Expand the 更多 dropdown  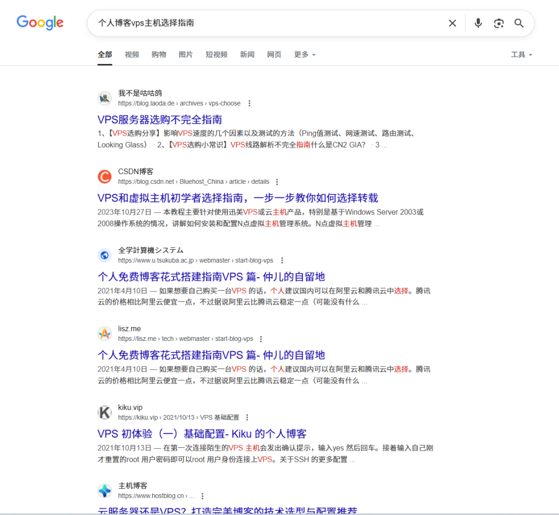(x=305, y=54)
